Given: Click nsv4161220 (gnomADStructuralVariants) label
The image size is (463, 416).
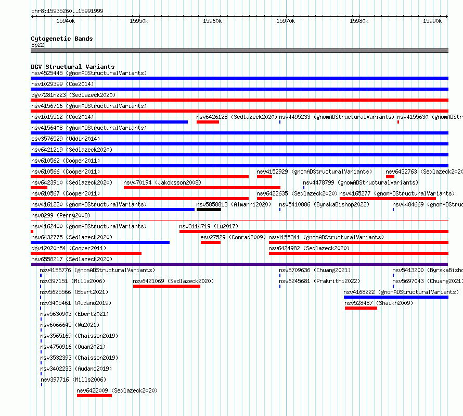Looking at the screenshot, I should point(89,204).
